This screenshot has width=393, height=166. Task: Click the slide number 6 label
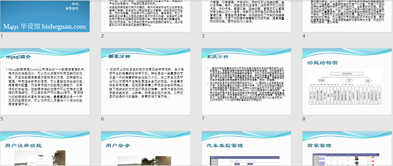(x=102, y=119)
